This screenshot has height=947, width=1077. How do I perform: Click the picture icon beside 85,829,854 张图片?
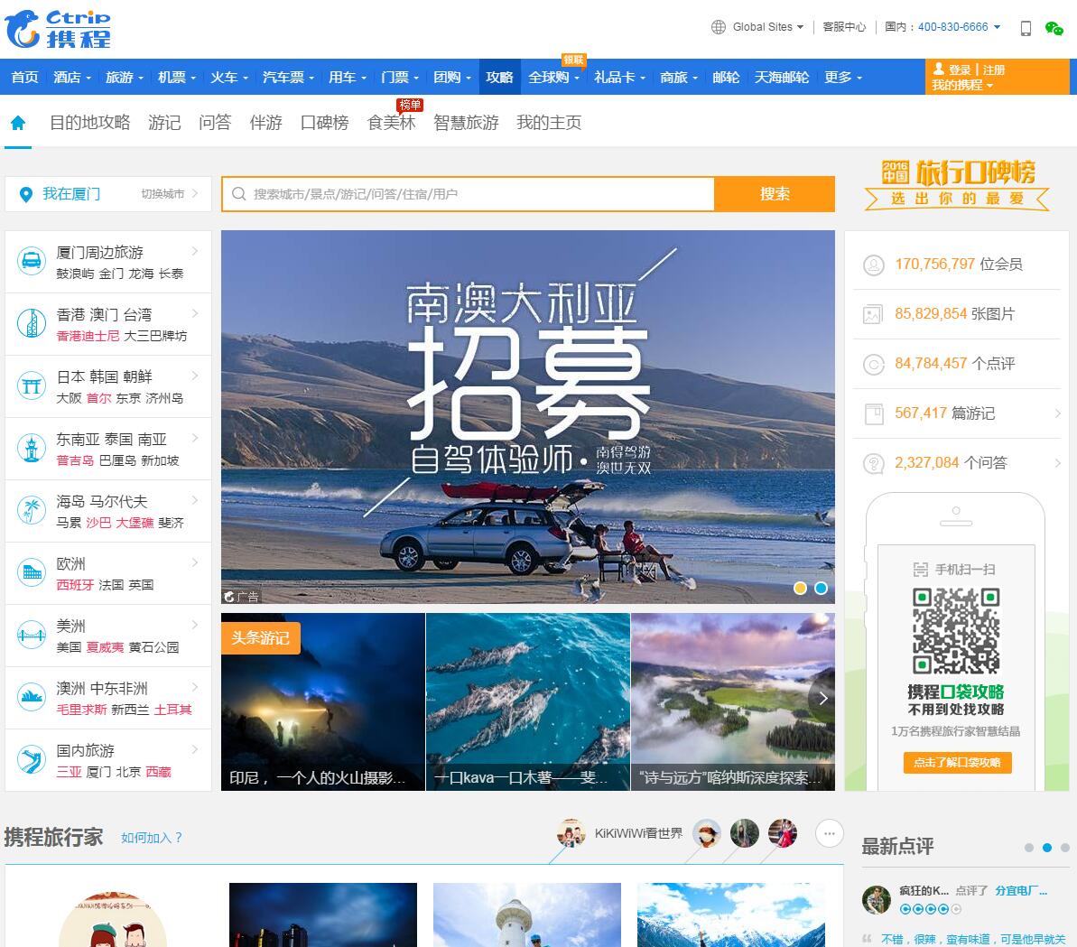[873, 314]
